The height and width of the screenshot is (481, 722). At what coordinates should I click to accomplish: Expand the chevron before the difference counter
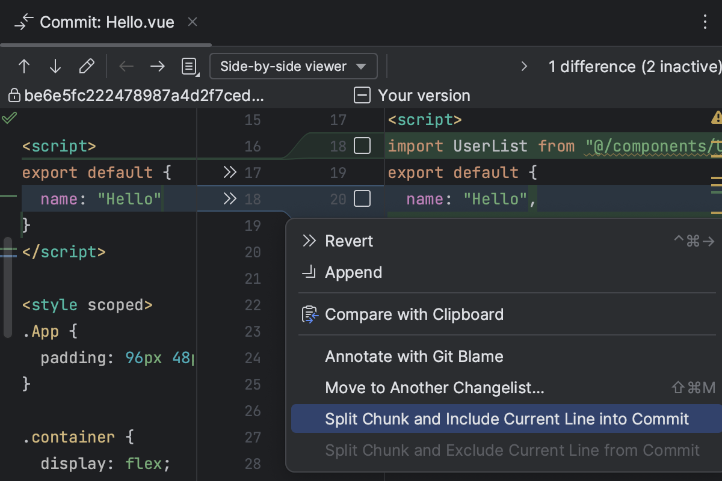coord(523,67)
